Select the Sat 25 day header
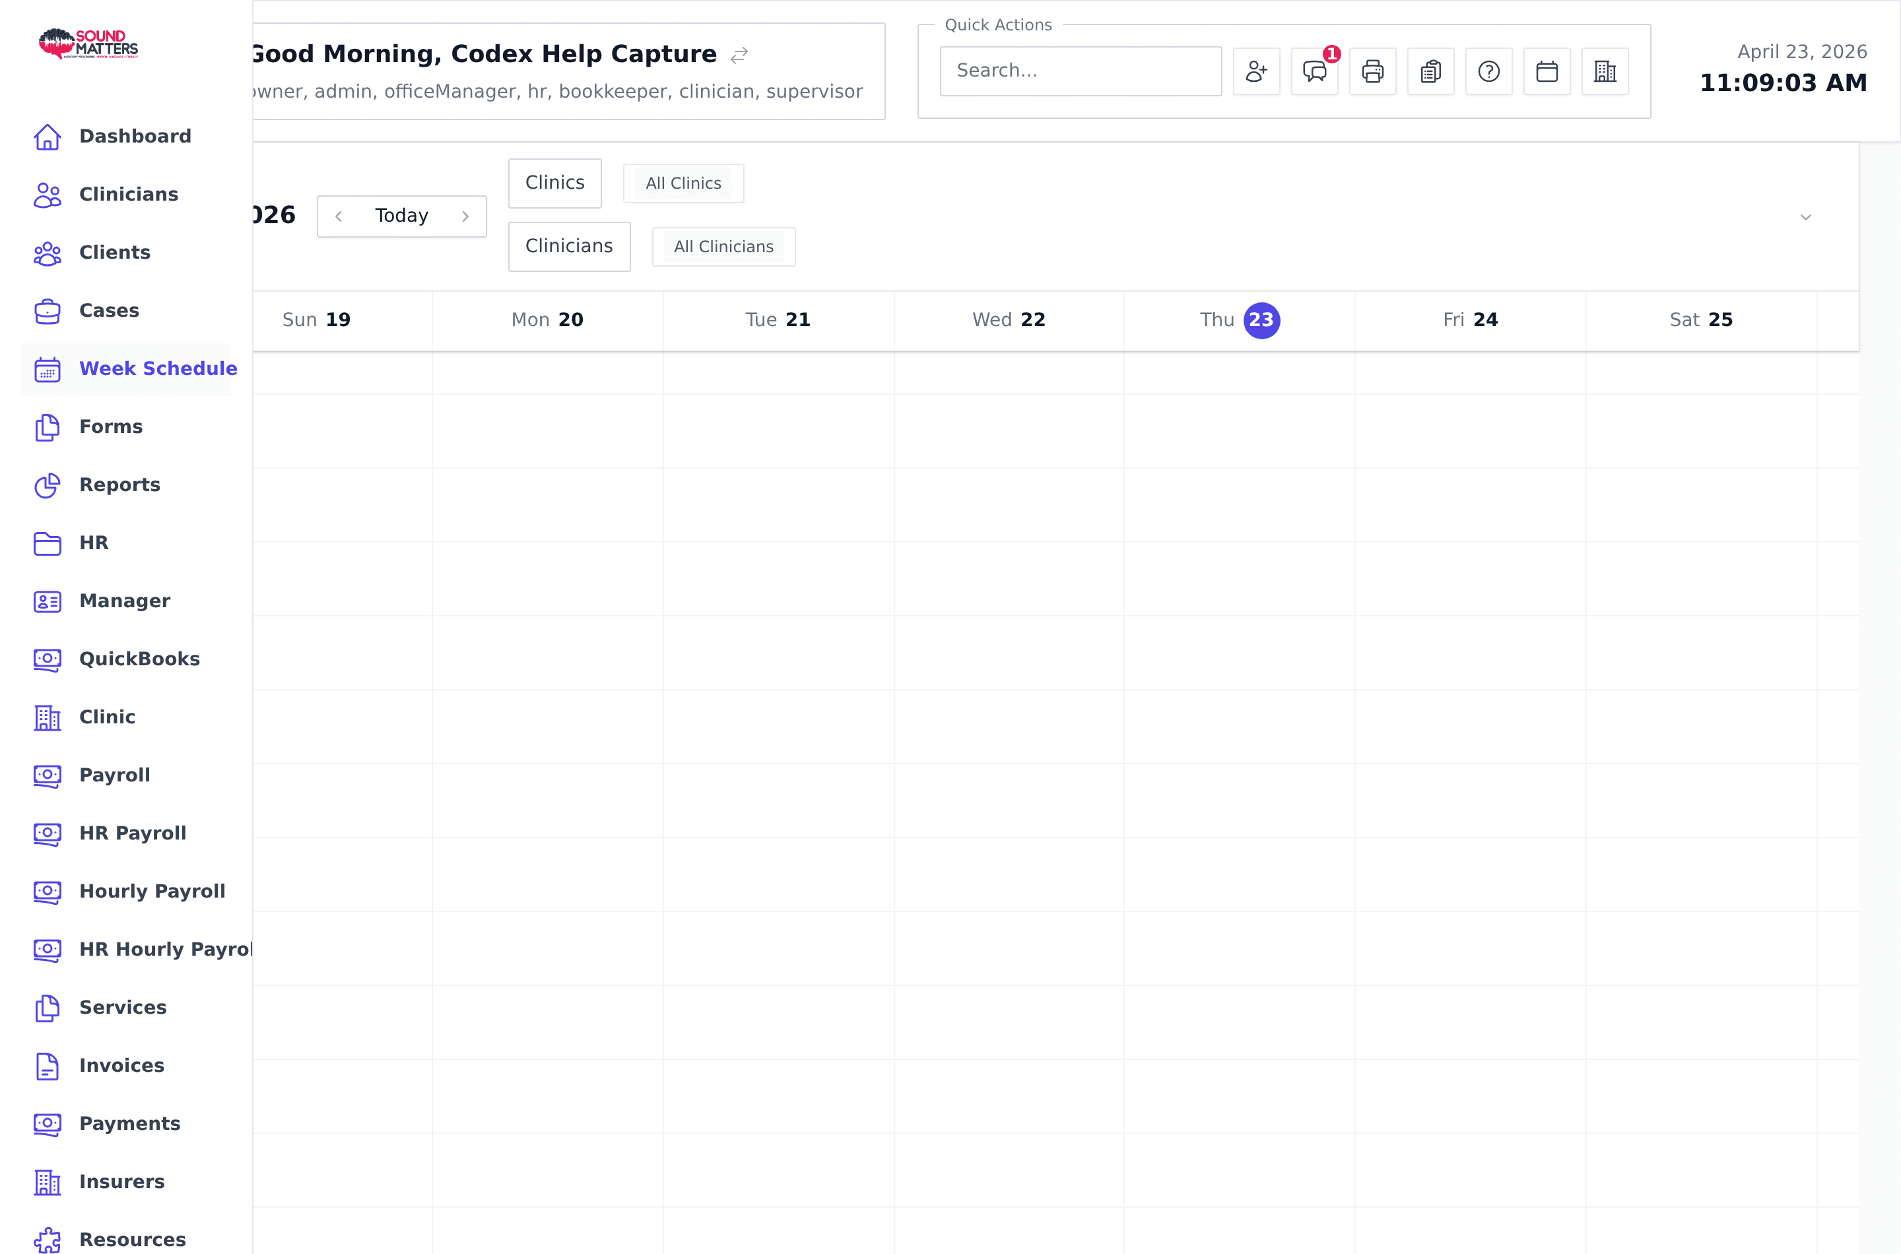This screenshot has width=1901, height=1254. [x=1701, y=320]
